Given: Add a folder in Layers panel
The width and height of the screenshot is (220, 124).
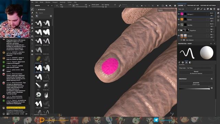Looking at the screenshot, I should click(211, 9).
